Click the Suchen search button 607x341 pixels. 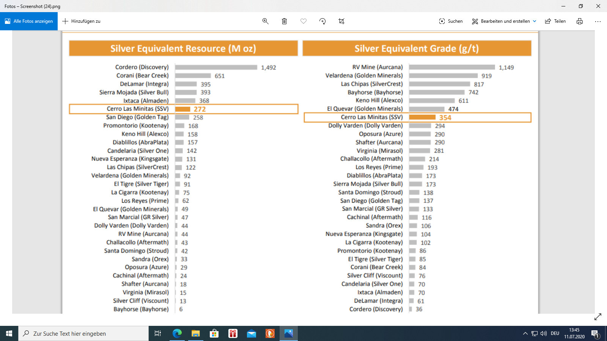point(451,21)
